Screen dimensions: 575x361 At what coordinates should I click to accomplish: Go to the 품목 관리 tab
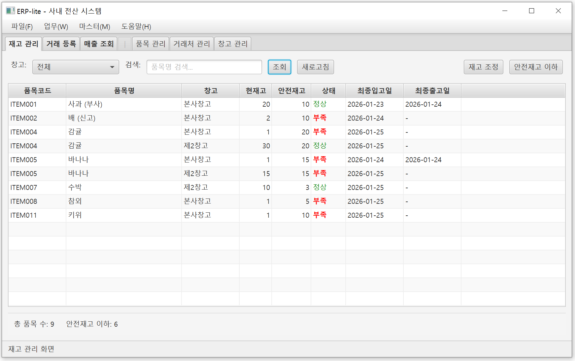point(151,44)
